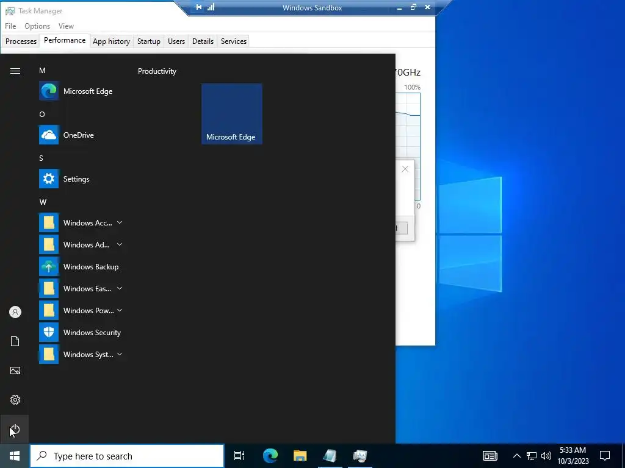Switch to the Processes tab
Screen dimensions: 625x468
[21, 41]
